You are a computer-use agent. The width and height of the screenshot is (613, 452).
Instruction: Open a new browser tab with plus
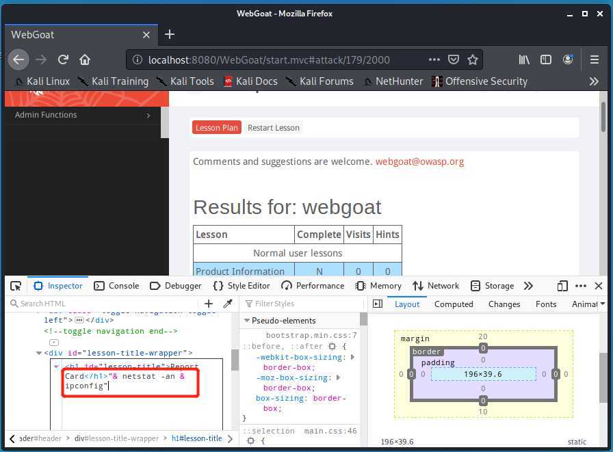(169, 34)
